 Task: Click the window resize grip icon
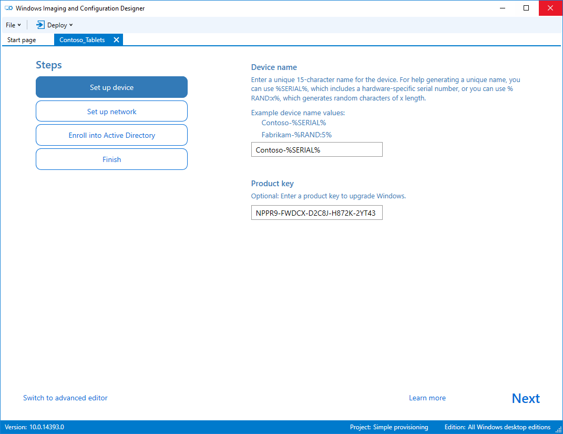558,429
